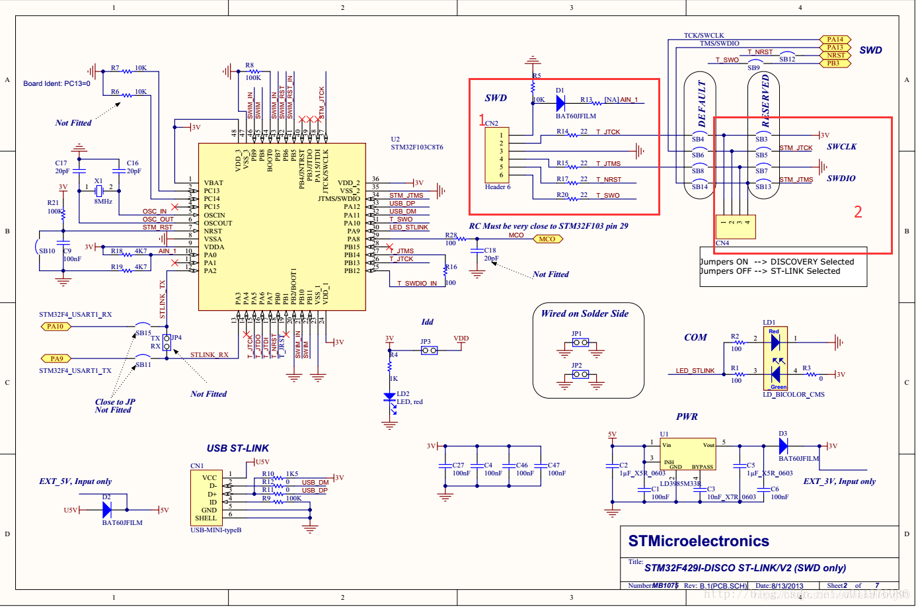
Task: Click the LD1 bicolor LED symbol
Action: point(775,360)
